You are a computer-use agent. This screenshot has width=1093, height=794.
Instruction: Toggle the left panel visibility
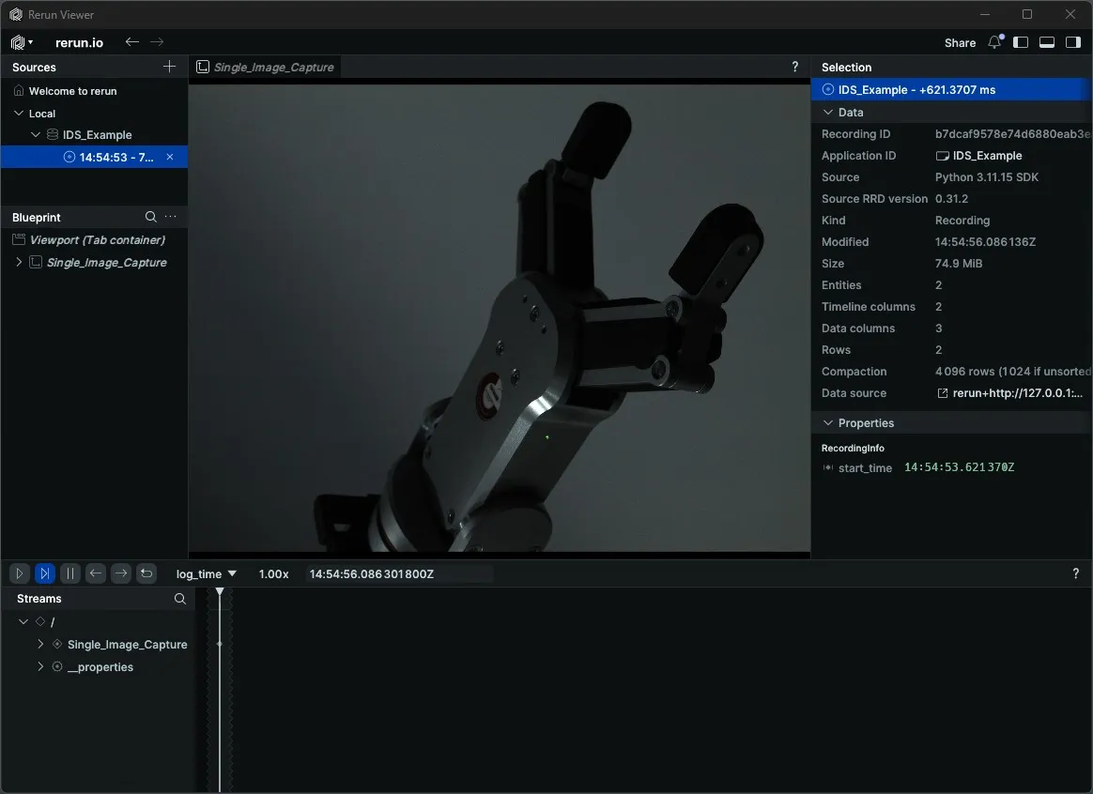(x=1021, y=42)
